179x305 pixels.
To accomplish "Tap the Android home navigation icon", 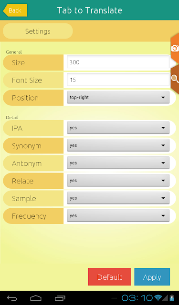I will [x=36, y=298].
